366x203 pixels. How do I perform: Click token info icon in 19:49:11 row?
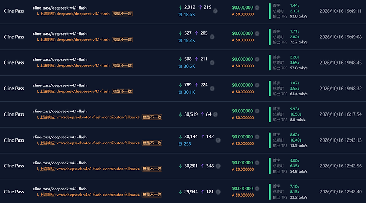215,11
